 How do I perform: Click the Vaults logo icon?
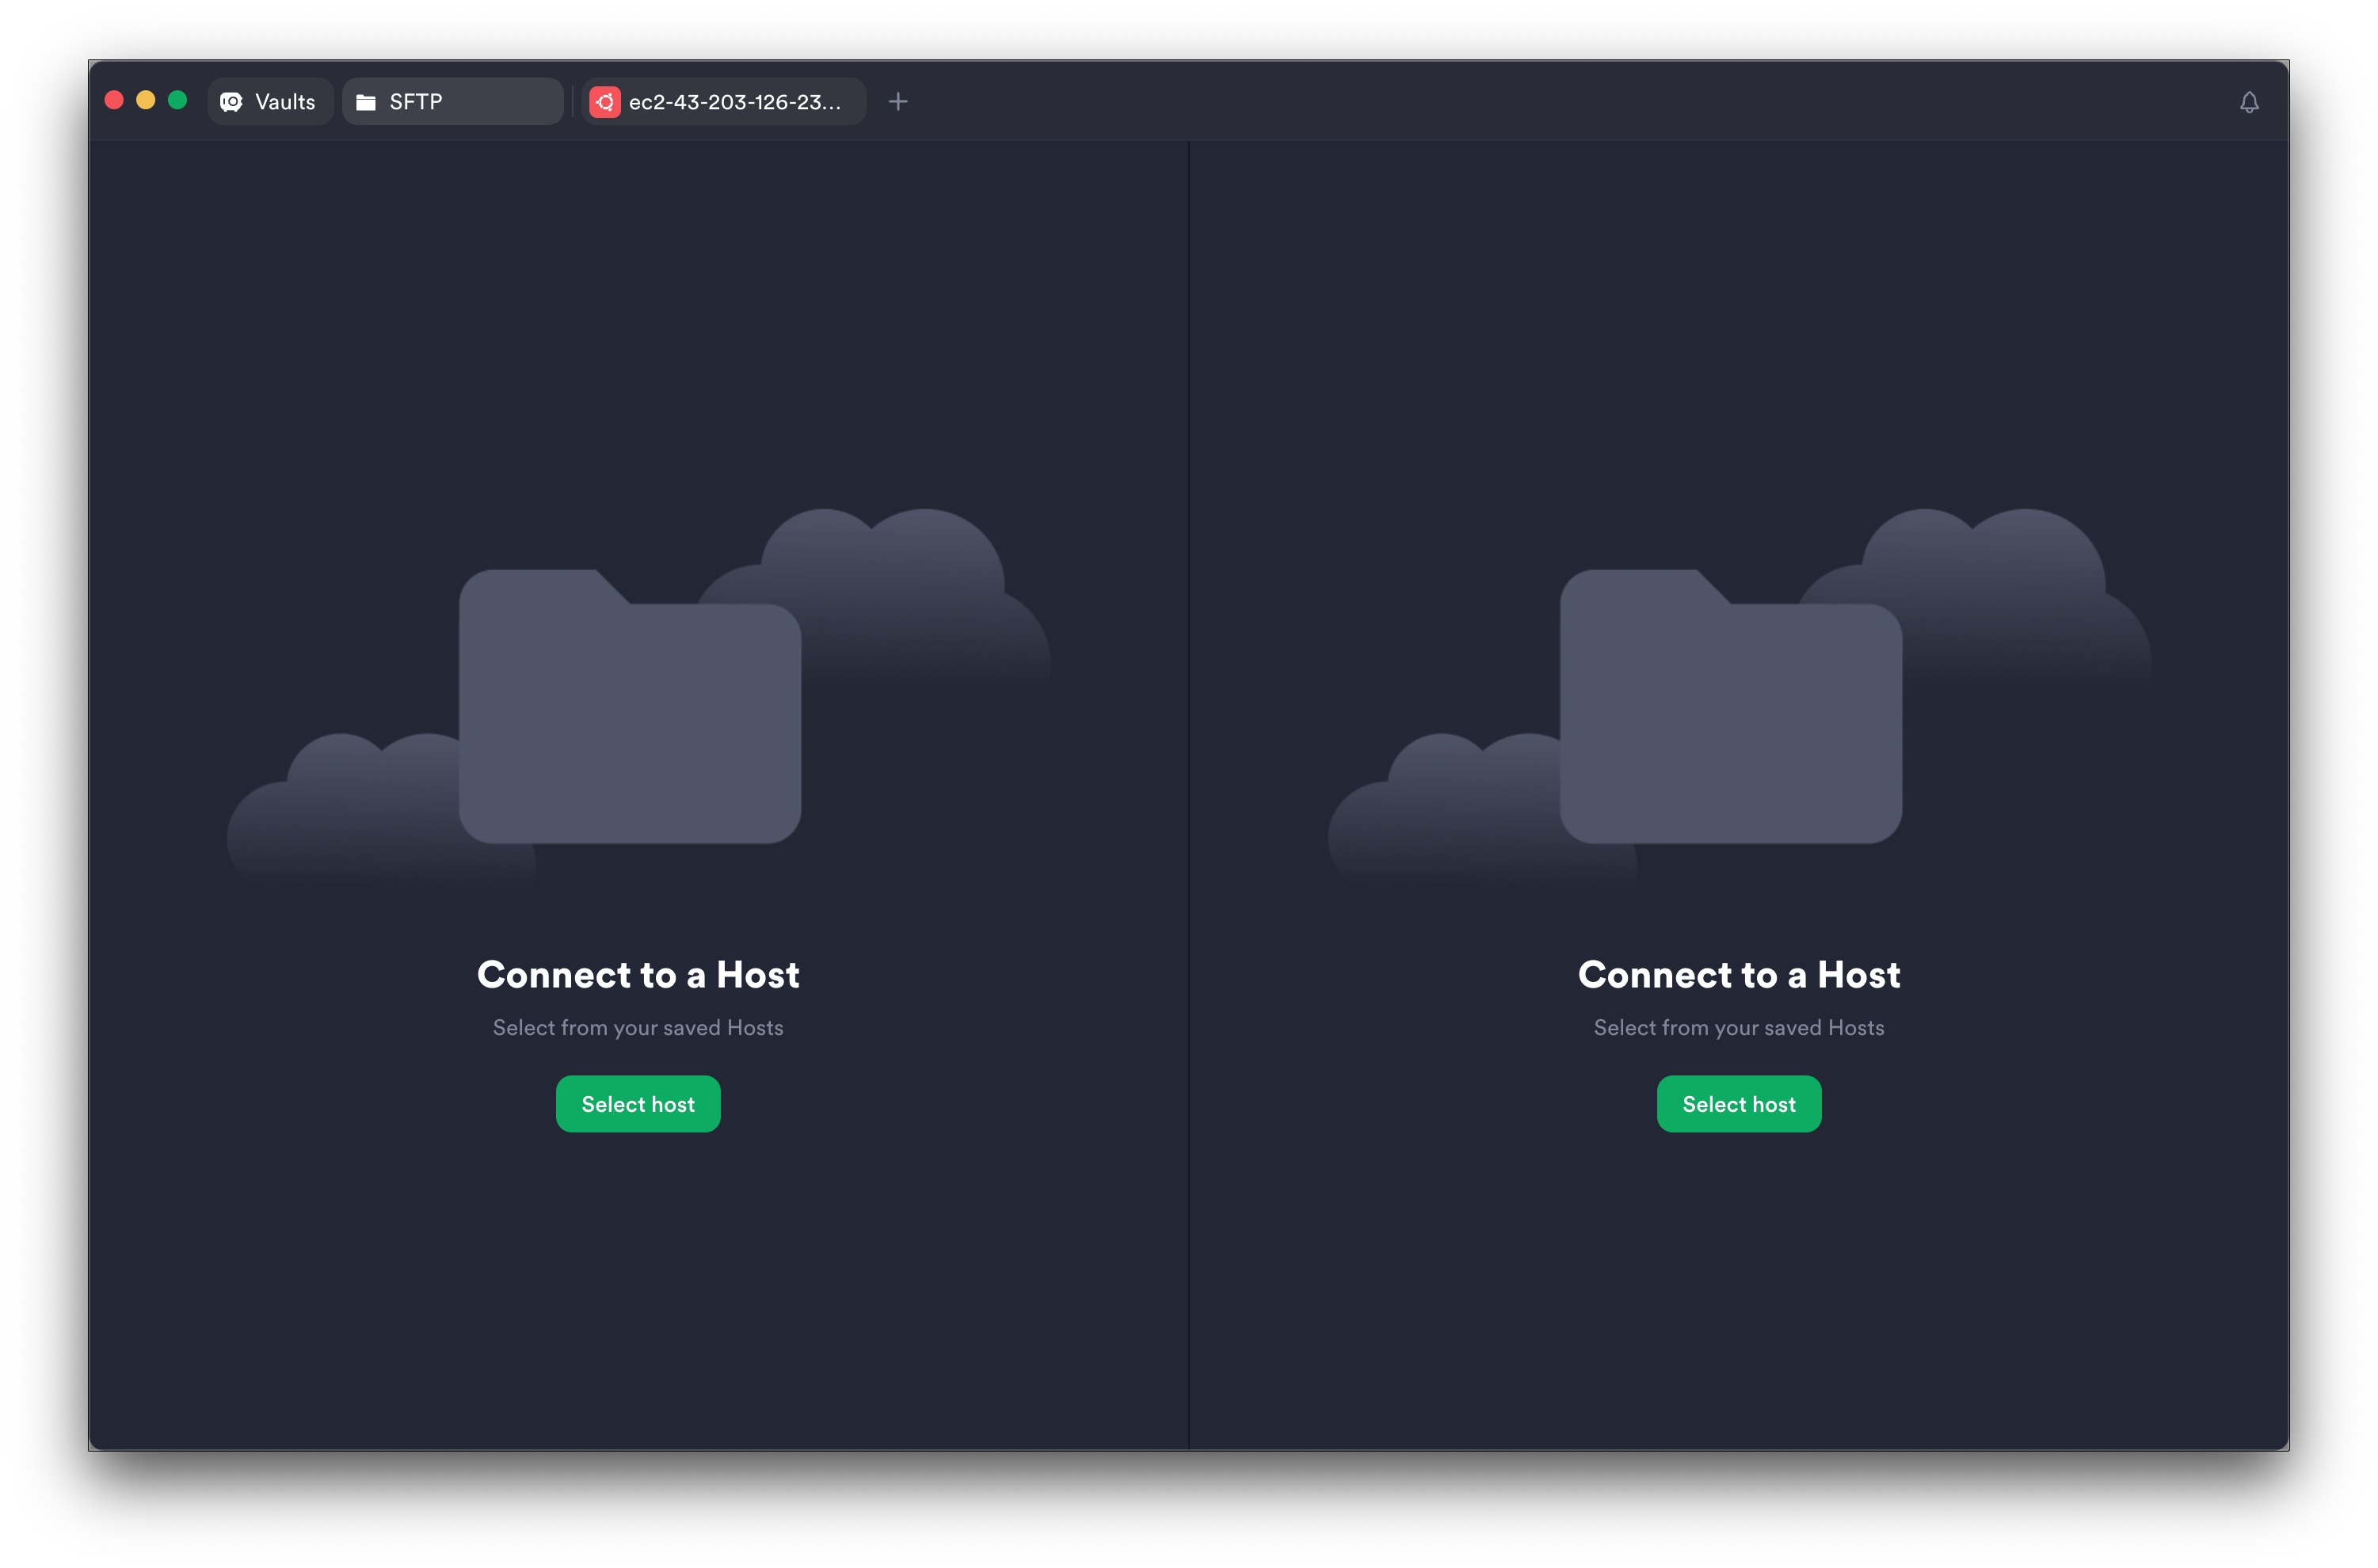231,102
